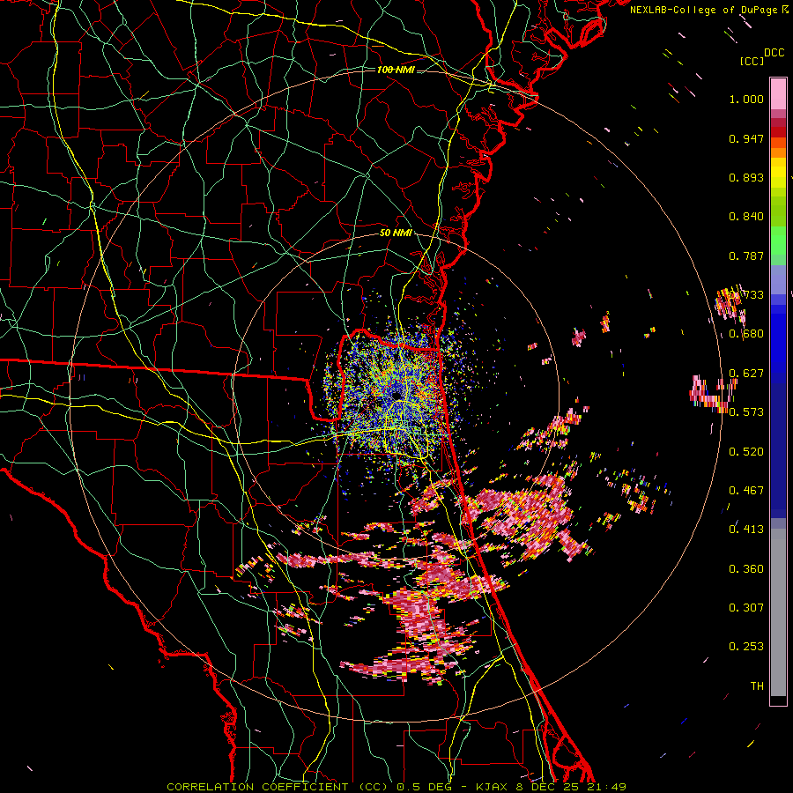793x793 pixels.
Task: Click the 0.520 legend value
Action: pyautogui.click(x=746, y=452)
